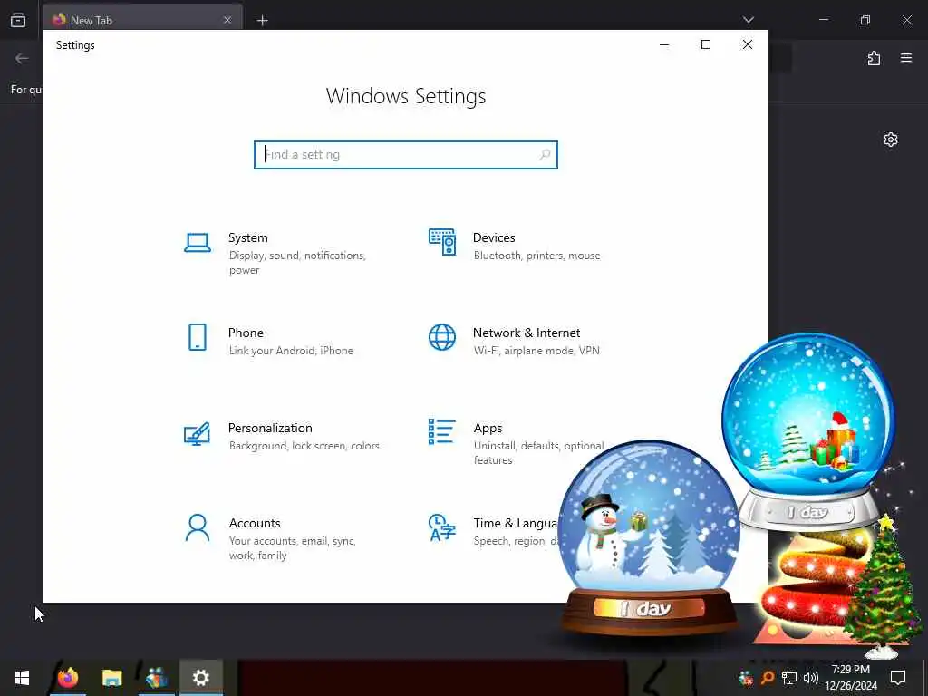Click the snowman app taskbar icon
This screenshot has width=928, height=696.
pos(156,678)
